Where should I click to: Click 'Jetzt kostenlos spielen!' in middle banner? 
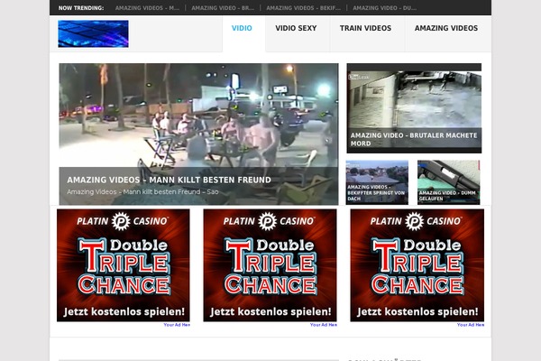coord(270,311)
